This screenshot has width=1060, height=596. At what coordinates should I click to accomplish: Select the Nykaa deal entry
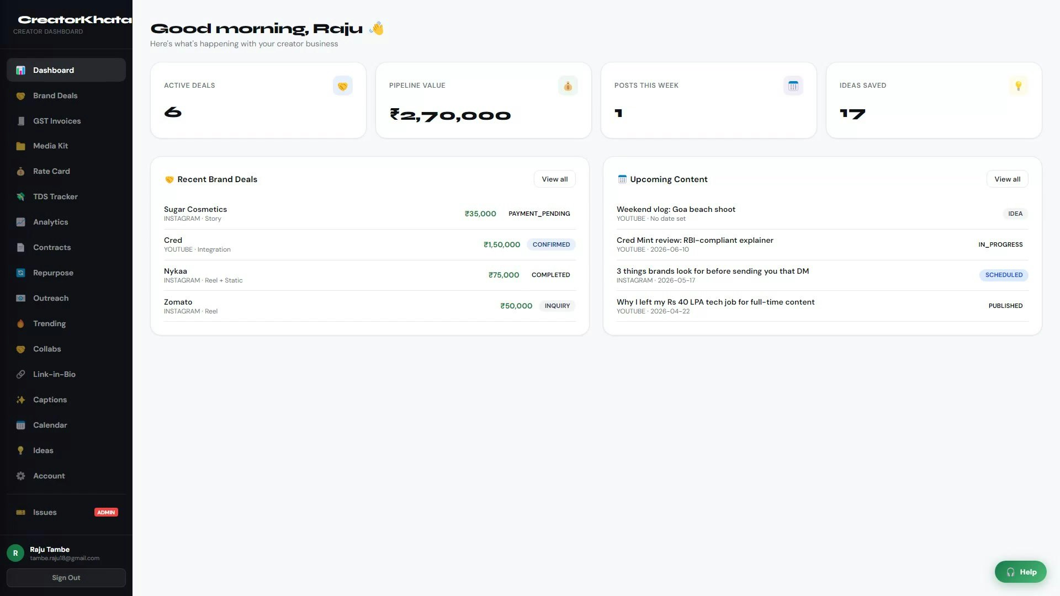[x=370, y=275]
